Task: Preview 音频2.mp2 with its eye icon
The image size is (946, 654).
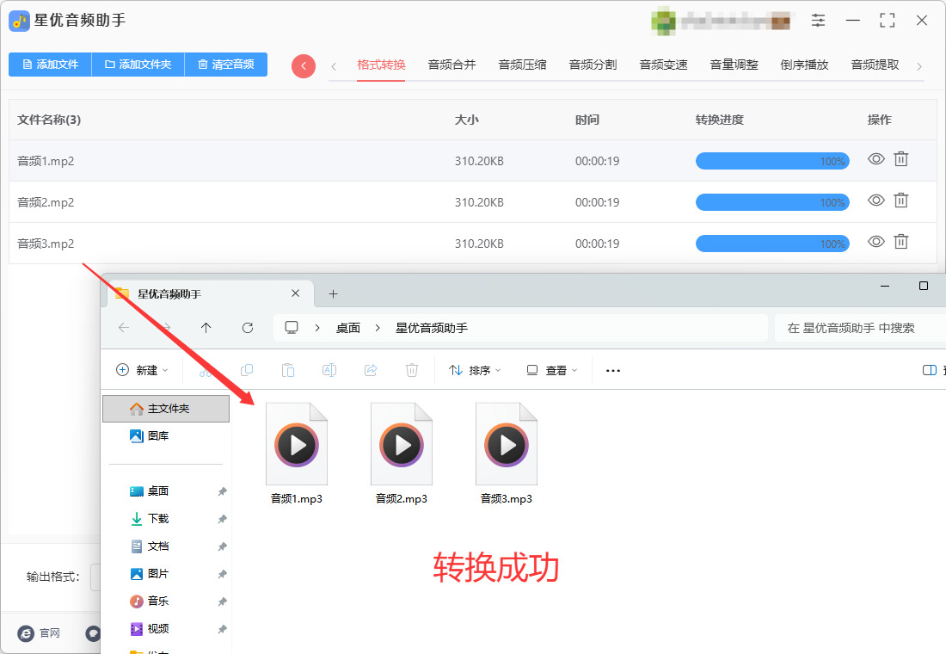Action: [876, 201]
